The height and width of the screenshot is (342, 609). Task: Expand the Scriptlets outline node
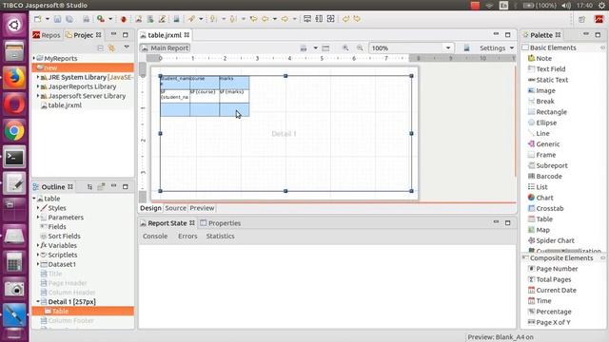[38, 255]
